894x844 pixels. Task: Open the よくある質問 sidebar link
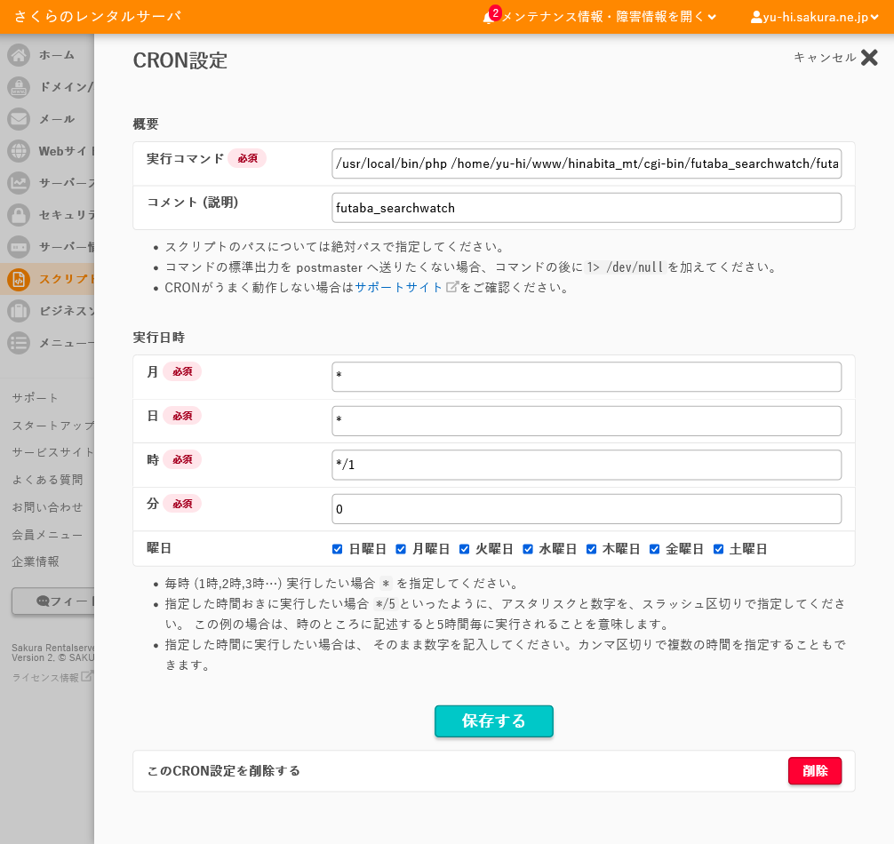47,480
